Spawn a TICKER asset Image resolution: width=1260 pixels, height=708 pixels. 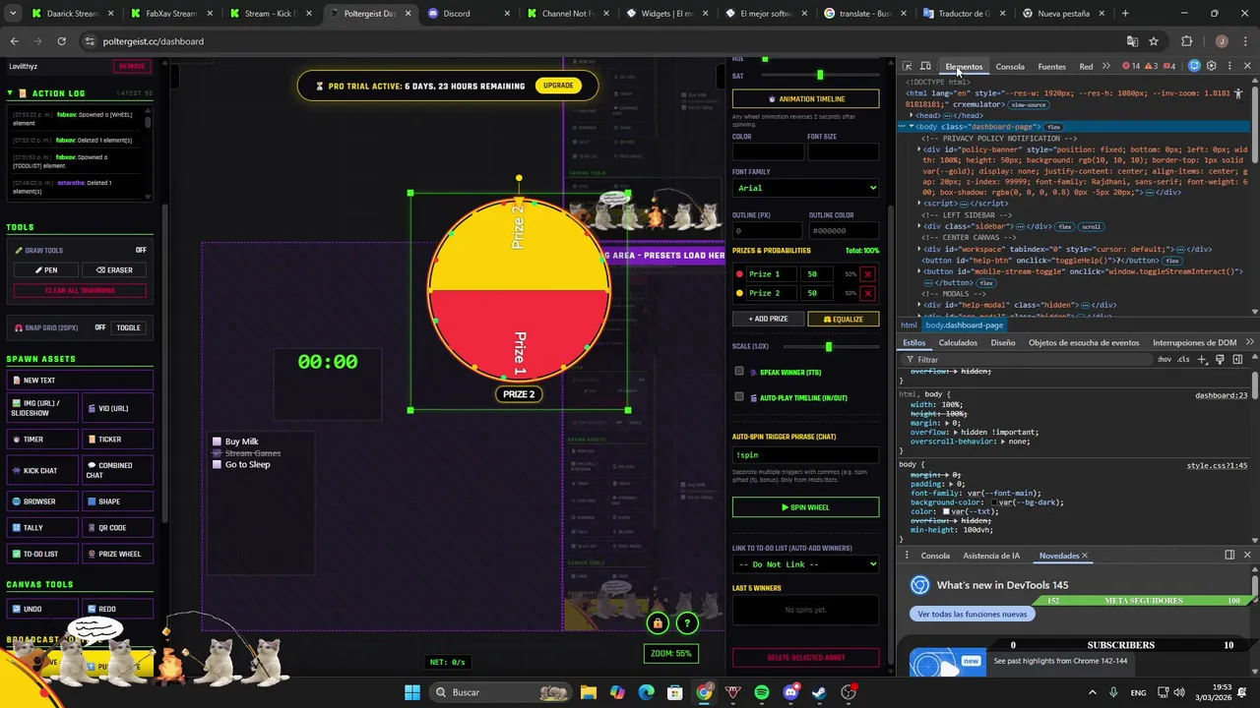tap(117, 440)
